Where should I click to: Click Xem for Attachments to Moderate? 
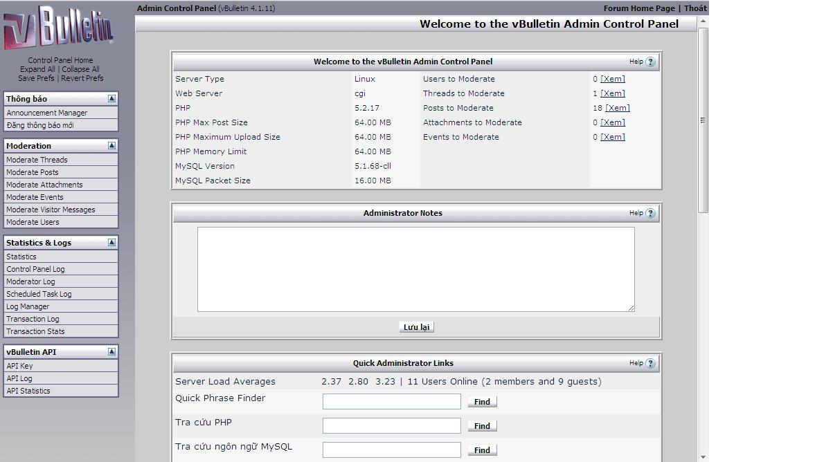click(613, 122)
